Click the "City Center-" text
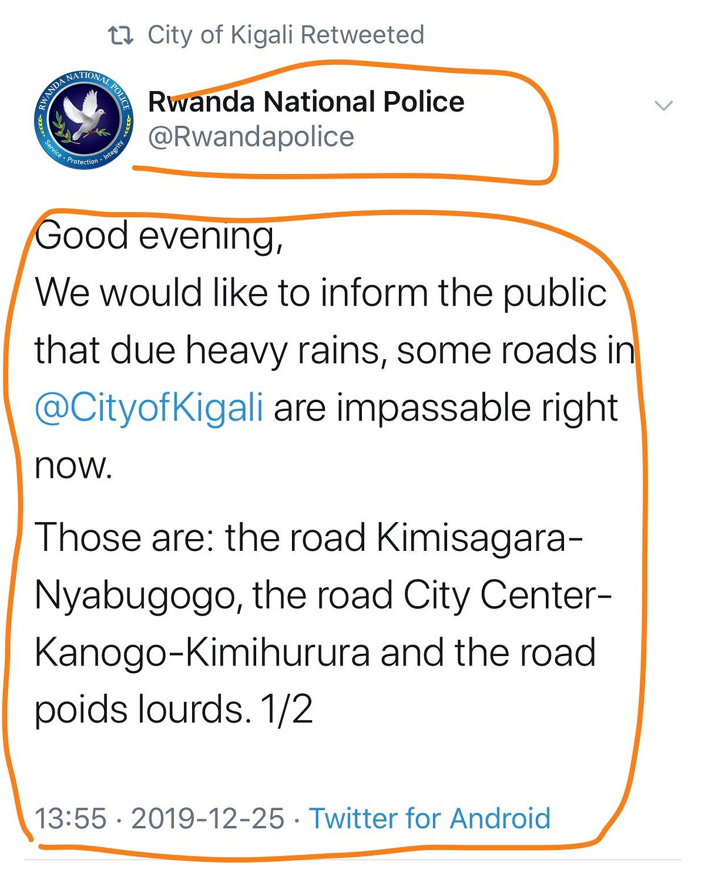 (x=508, y=596)
